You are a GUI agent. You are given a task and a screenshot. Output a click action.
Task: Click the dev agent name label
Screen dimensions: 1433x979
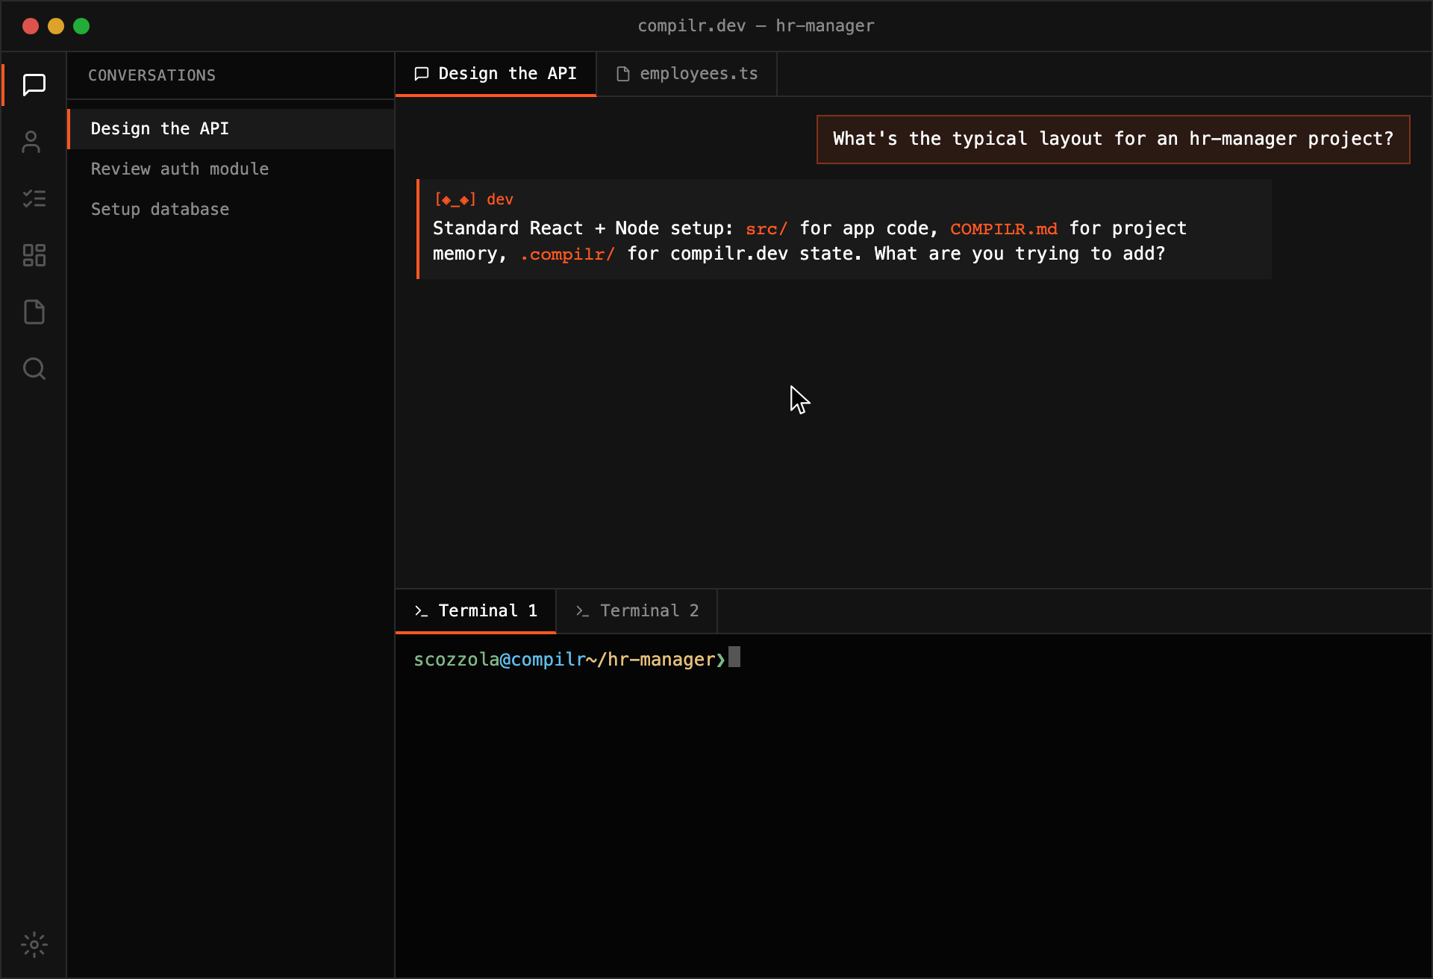tap(500, 199)
